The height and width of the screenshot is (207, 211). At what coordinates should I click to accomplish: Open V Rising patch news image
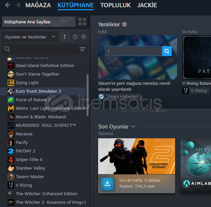pos(197,57)
